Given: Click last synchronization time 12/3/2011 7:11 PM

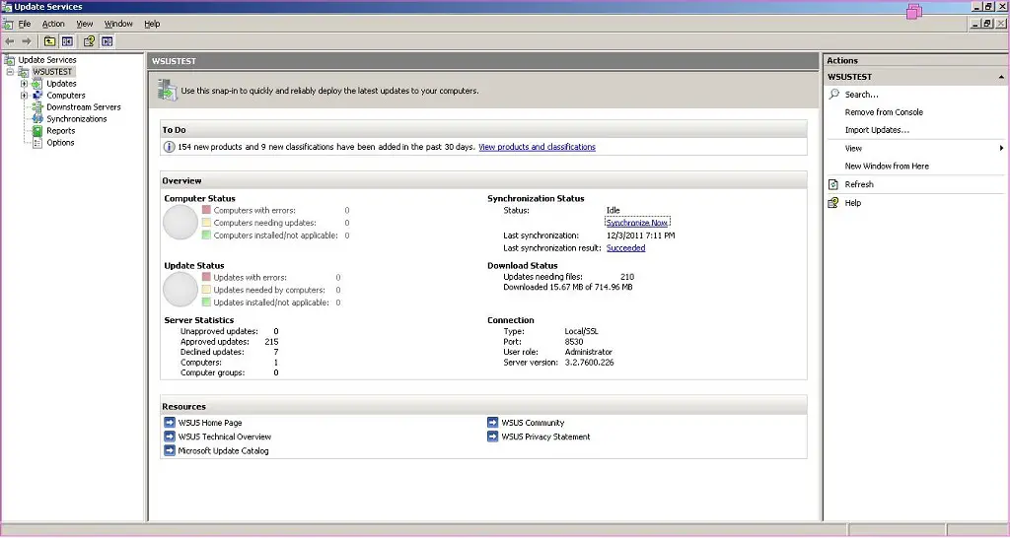Looking at the screenshot, I should pyautogui.click(x=641, y=235).
